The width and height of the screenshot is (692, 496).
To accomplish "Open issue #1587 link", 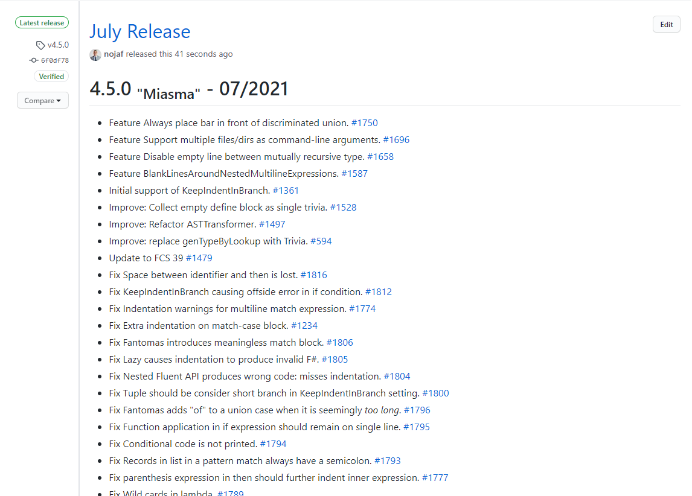I will point(354,174).
